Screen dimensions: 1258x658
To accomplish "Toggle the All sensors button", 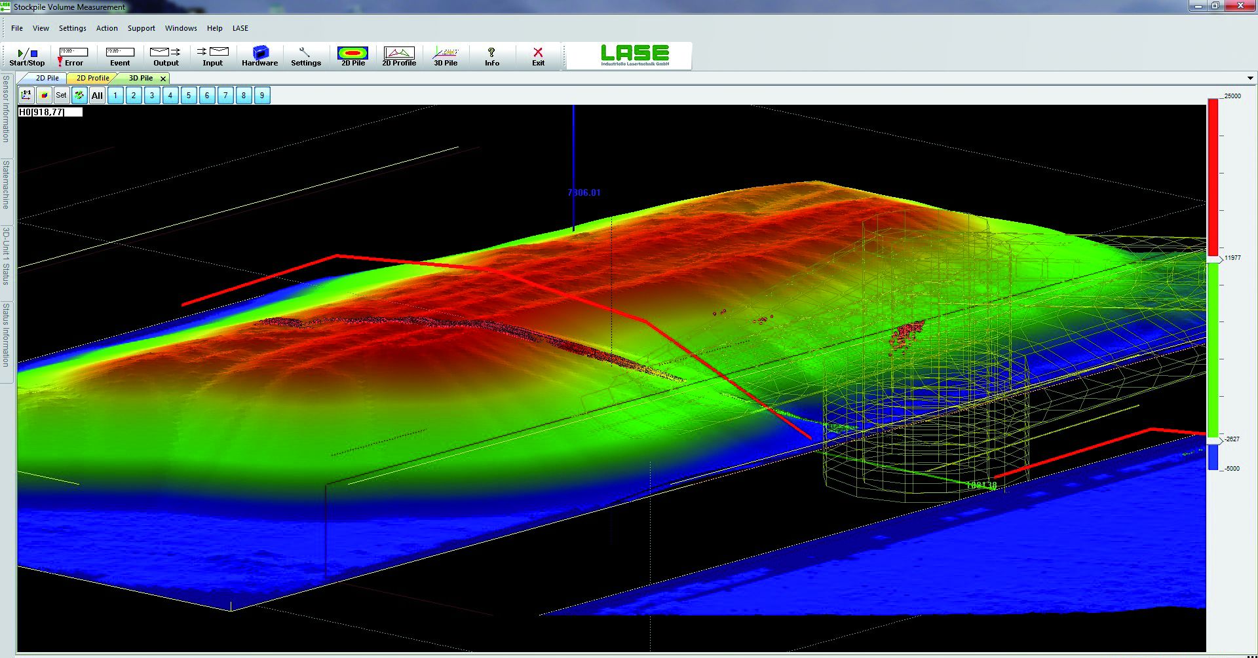I will (97, 96).
